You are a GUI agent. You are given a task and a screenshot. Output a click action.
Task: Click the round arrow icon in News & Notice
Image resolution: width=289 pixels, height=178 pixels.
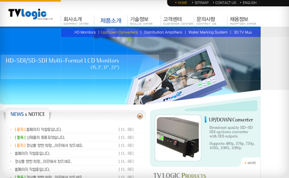pos(140,116)
